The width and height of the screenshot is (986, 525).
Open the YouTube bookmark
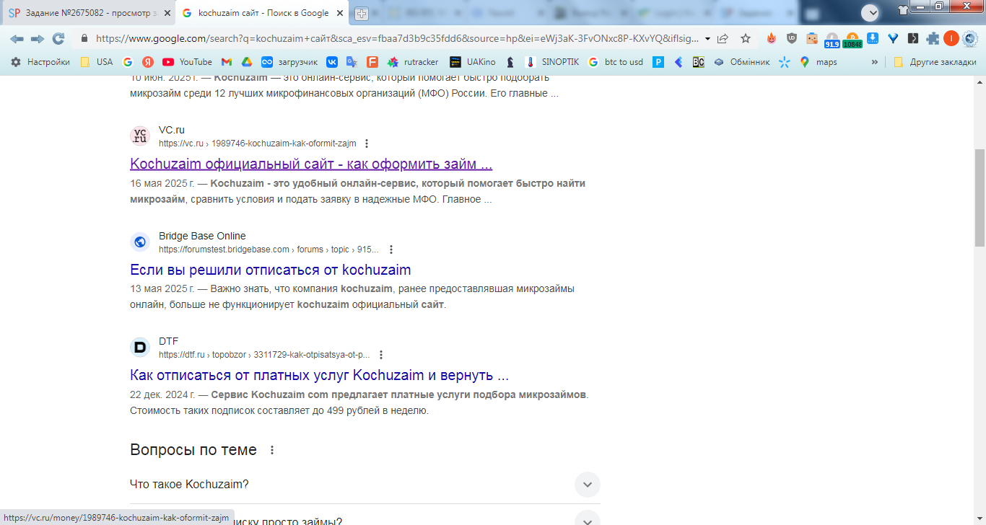pos(187,62)
